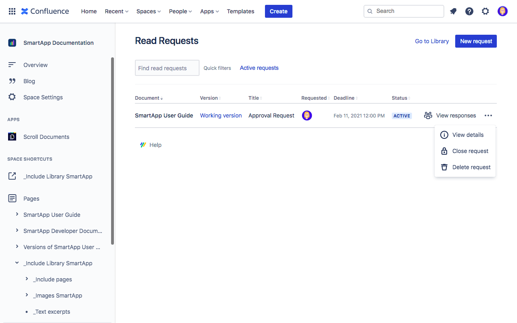The width and height of the screenshot is (517, 323).
Task: Open Confluence settings gear icon
Action: click(x=485, y=11)
